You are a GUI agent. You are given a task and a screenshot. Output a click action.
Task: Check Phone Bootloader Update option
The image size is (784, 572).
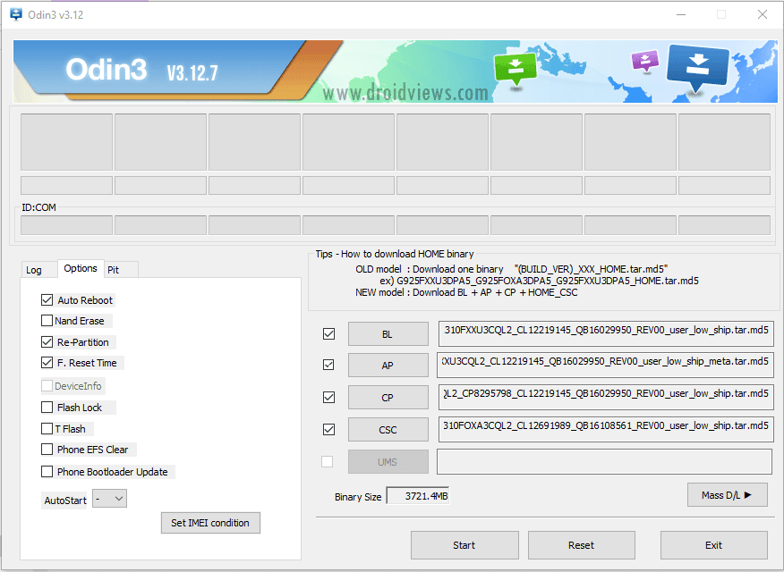(x=47, y=472)
